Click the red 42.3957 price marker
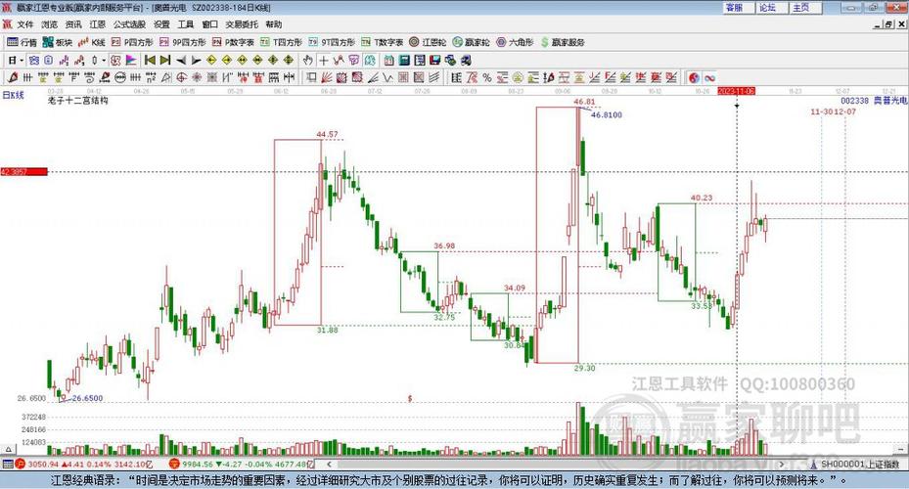The height and width of the screenshot is (489, 909). pos(23,172)
